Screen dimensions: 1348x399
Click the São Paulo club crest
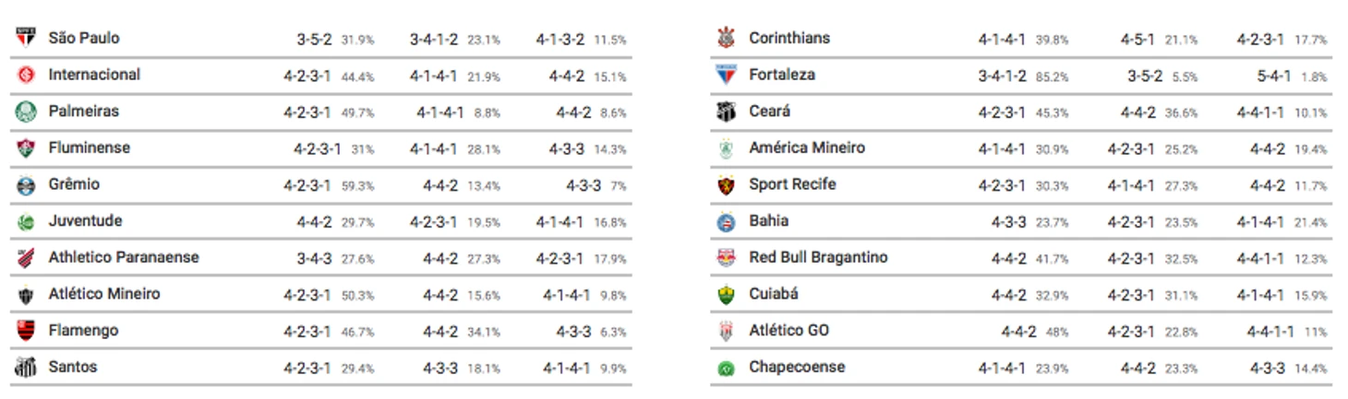26,39
